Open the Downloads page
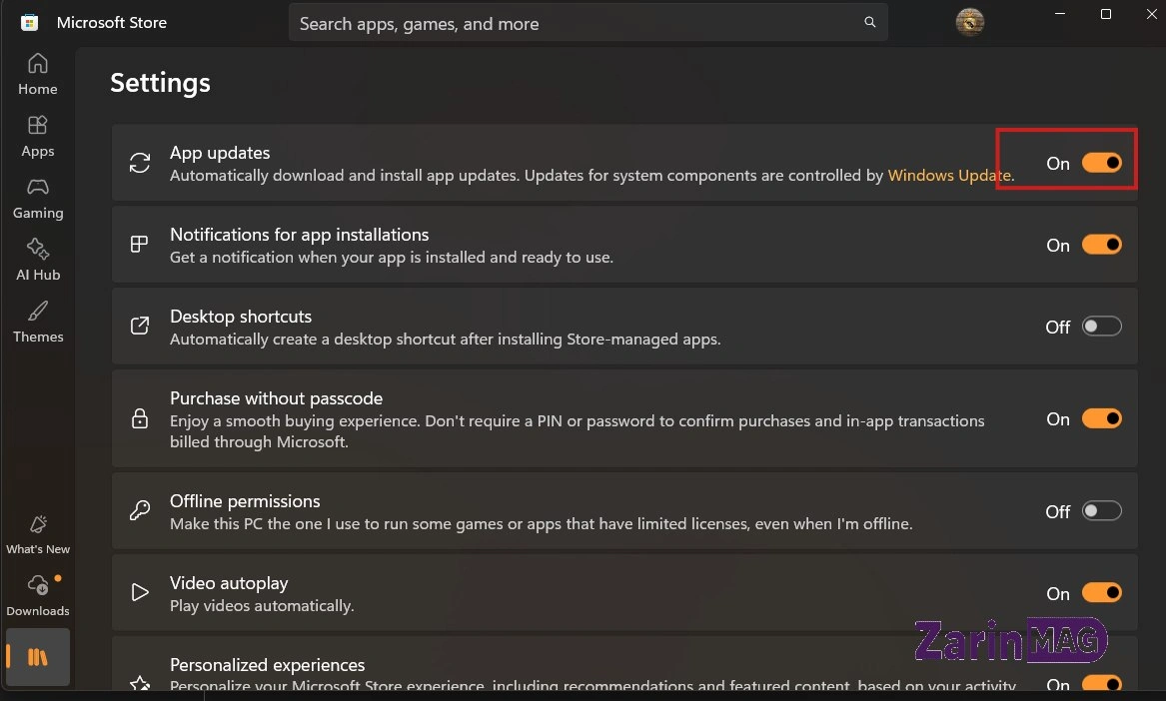The height and width of the screenshot is (701, 1166). tap(37, 596)
